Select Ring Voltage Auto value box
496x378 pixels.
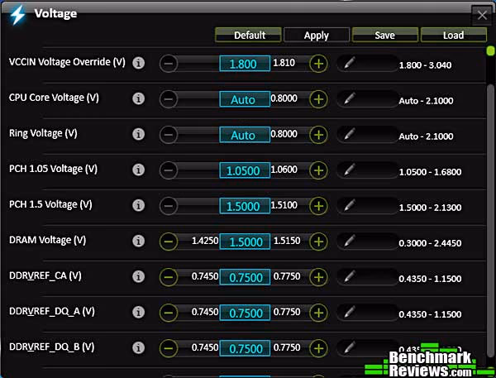[x=245, y=135]
